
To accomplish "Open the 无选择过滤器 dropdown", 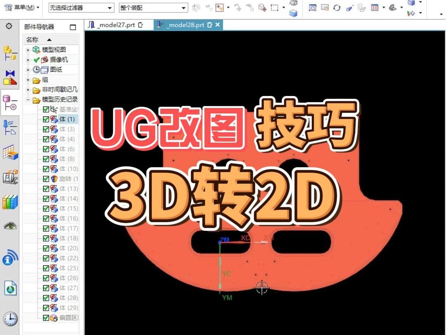I will pos(110,7).
